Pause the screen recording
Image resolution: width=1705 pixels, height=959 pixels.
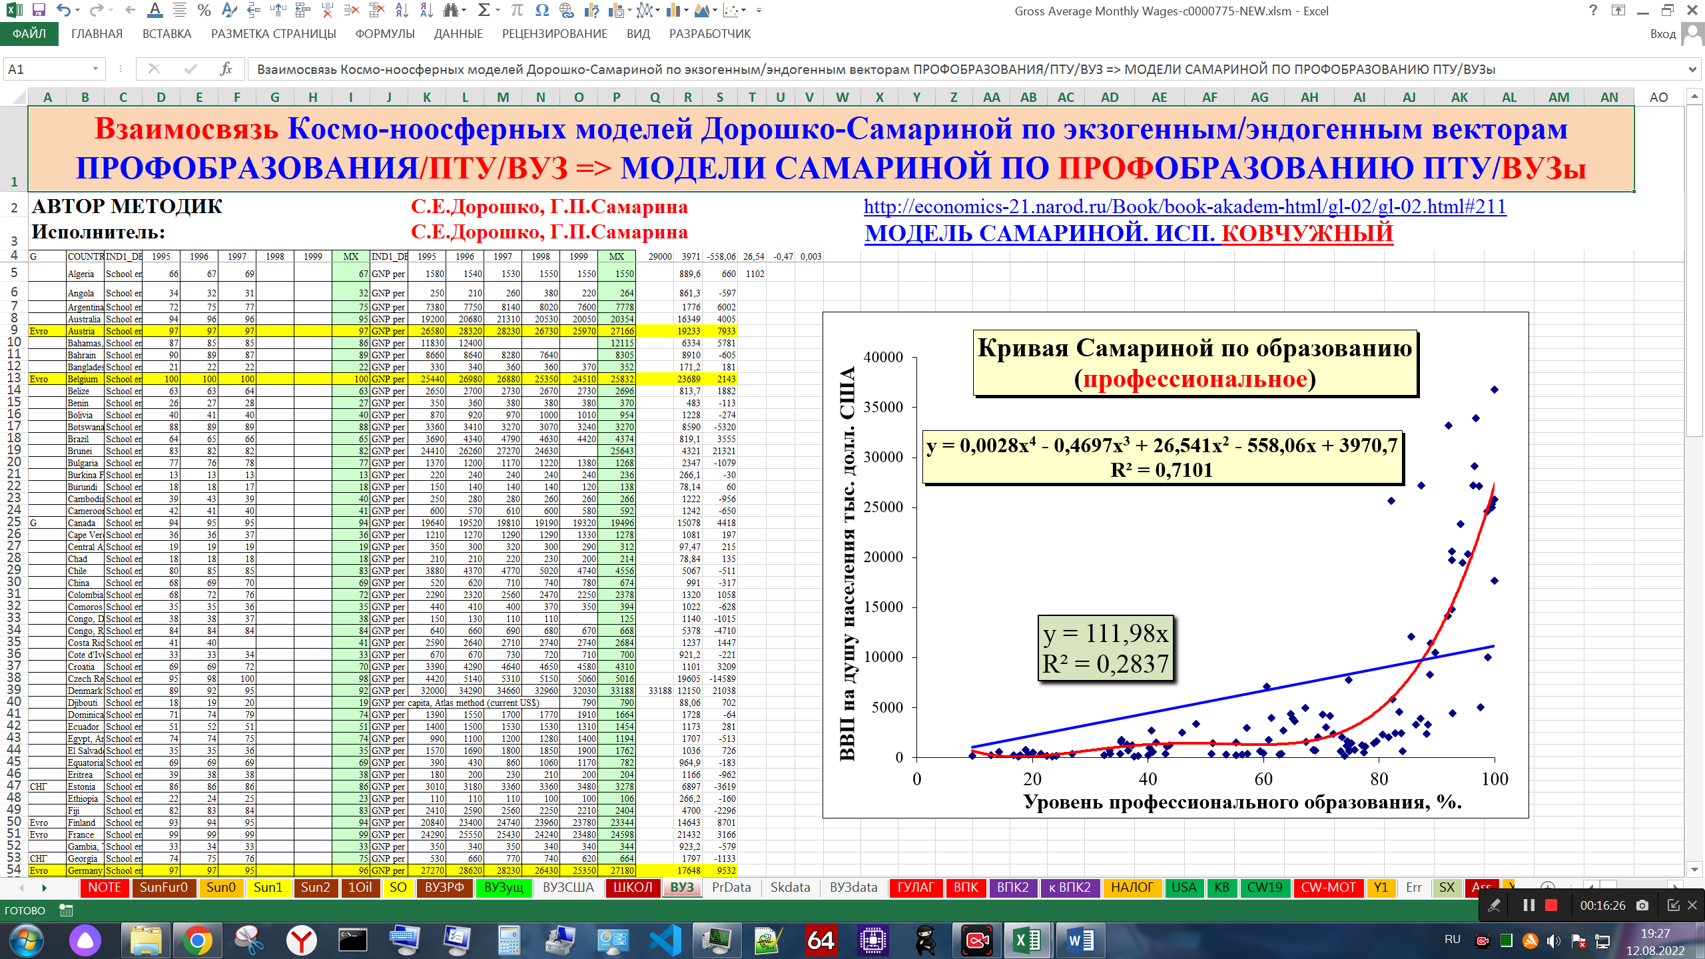[x=1529, y=905]
